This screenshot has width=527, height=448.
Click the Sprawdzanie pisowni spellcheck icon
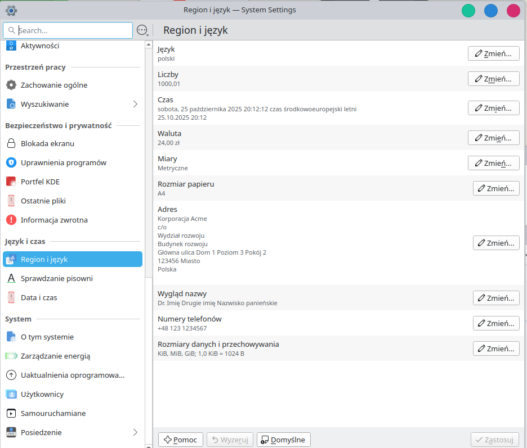[11, 278]
